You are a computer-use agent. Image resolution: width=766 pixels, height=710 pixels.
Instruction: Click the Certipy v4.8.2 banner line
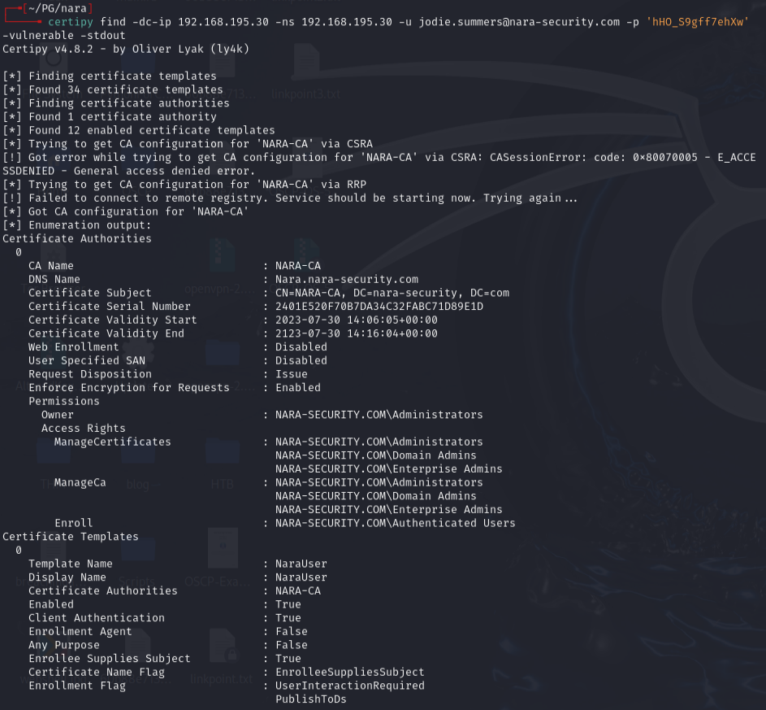coord(126,49)
